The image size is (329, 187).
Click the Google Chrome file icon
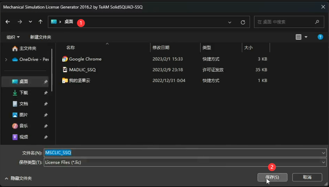pos(65,59)
